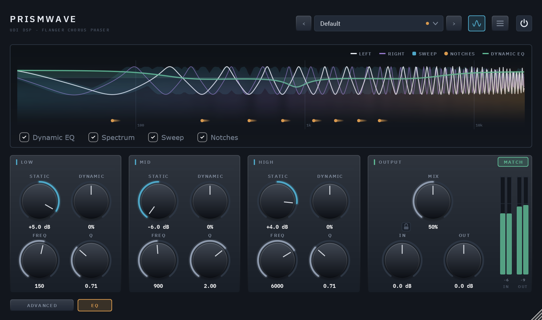Click the MID band Static knob
Image resolution: width=542 pixels, height=320 pixels.
[158, 201]
